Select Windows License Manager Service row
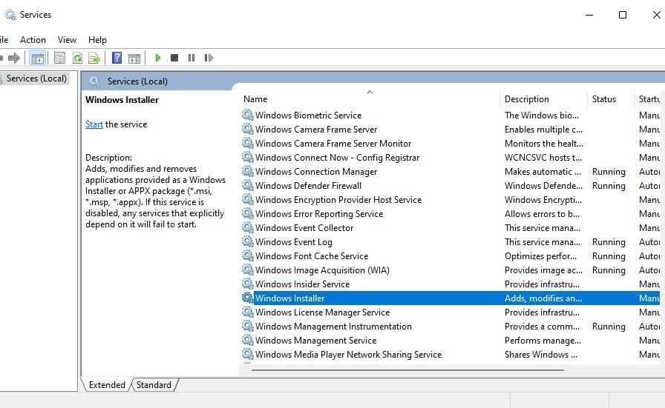Viewport: 665px width, 408px height. (322, 312)
